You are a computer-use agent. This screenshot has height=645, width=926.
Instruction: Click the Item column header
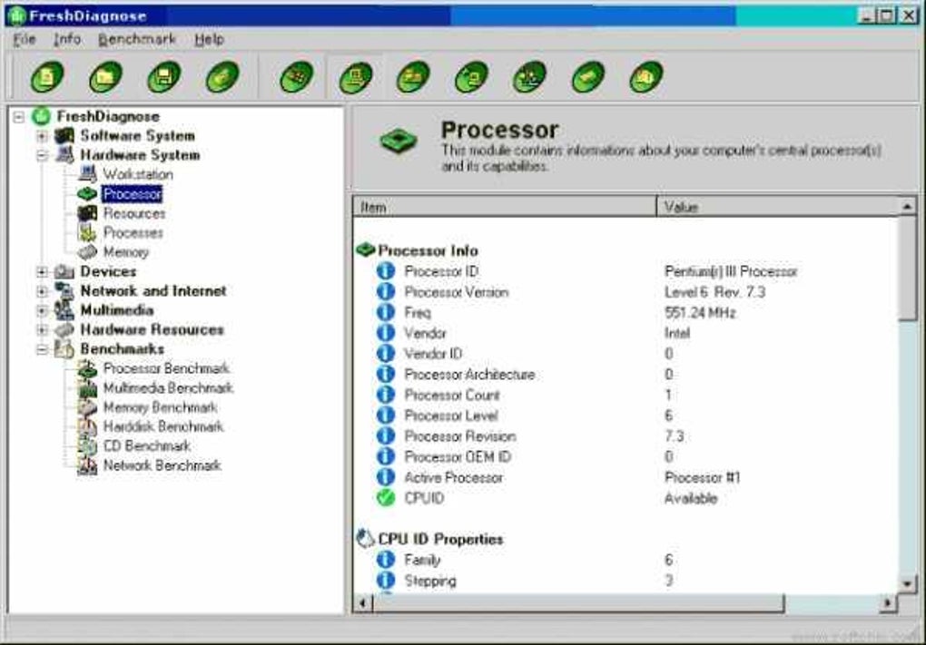(505, 207)
